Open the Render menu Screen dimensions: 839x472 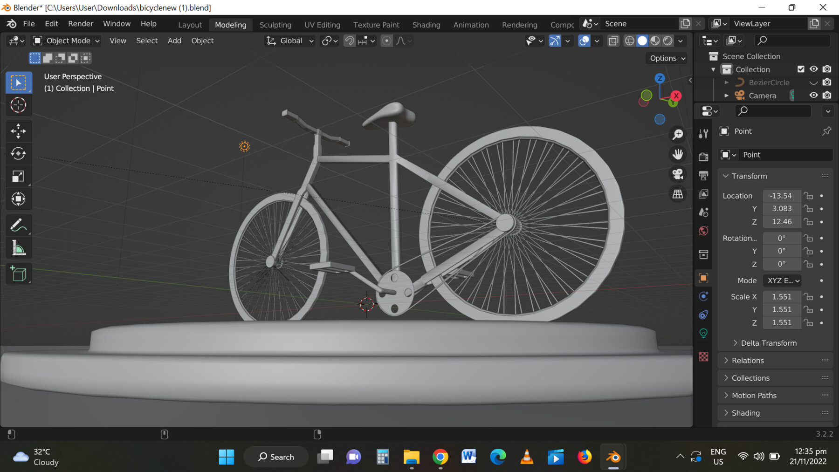click(81, 24)
